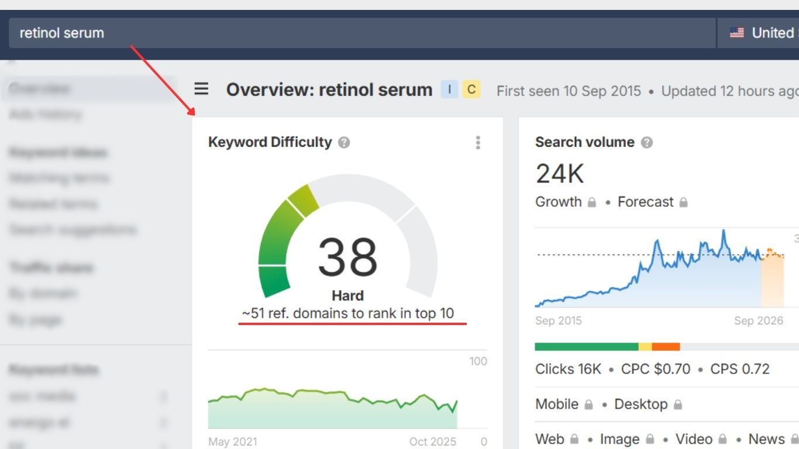Viewport: 799px width, 449px height.
Task: Click the "~51 ref. domains" text link
Action: coord(348,313)
